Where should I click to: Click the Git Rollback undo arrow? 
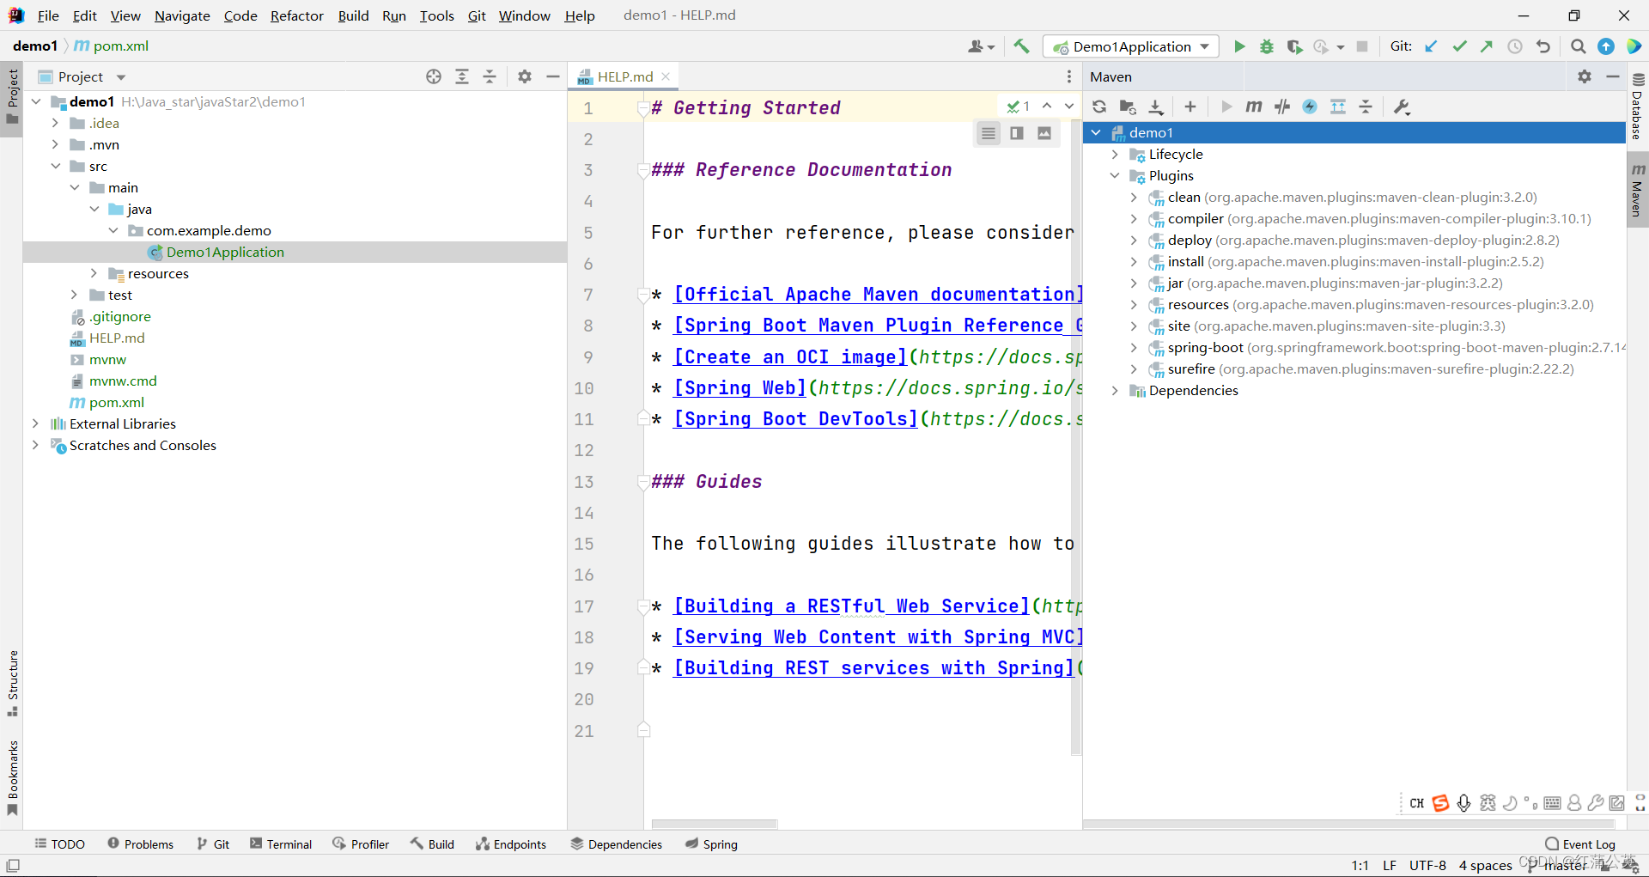1543,46
